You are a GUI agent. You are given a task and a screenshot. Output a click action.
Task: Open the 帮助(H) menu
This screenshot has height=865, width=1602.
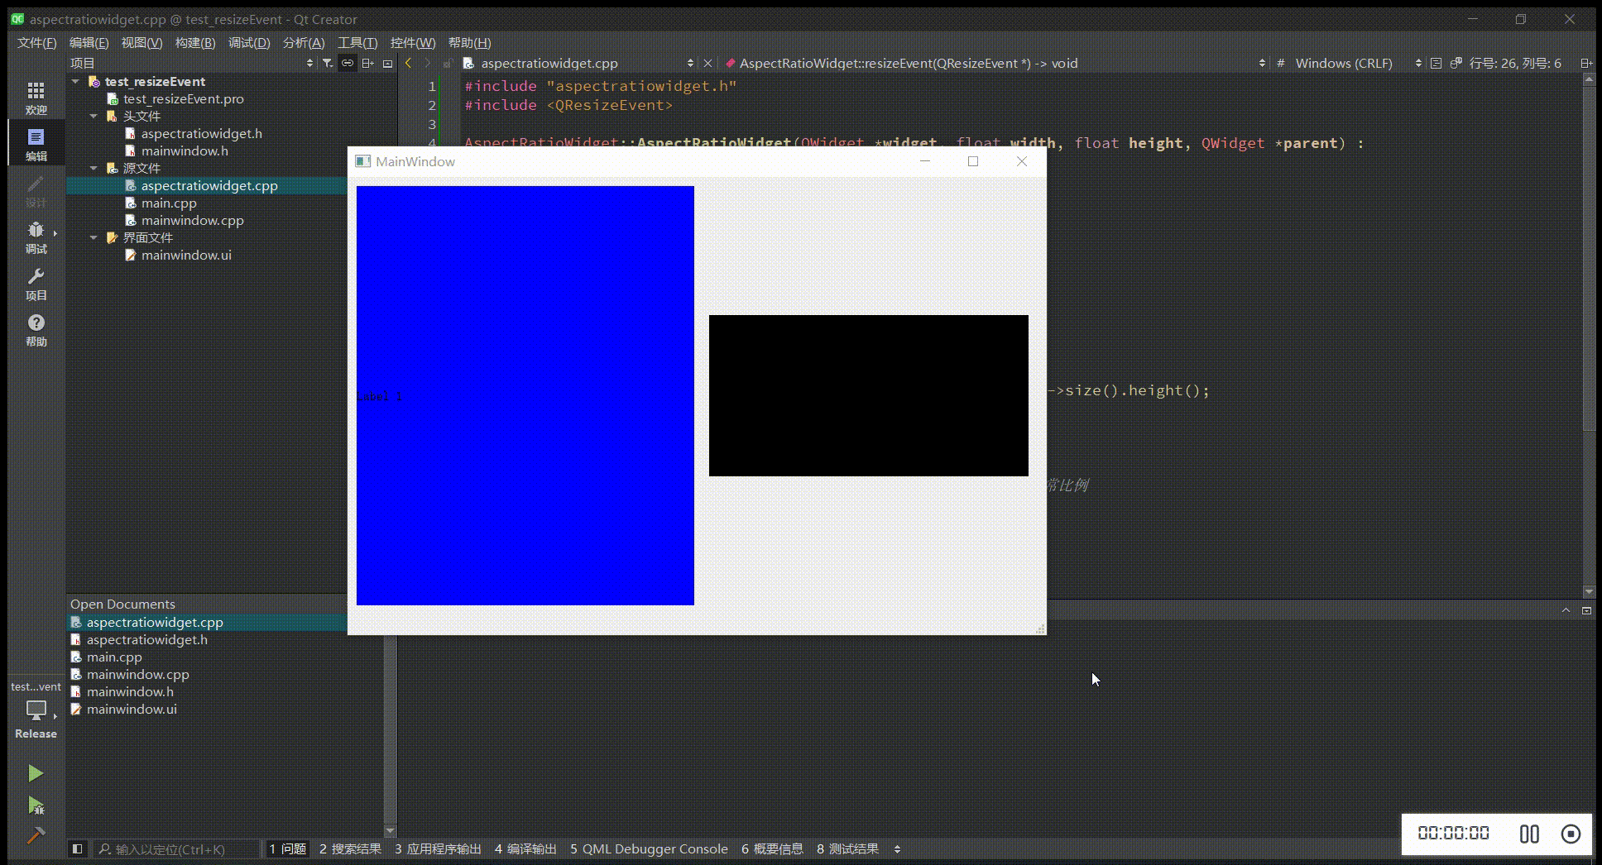469,43
